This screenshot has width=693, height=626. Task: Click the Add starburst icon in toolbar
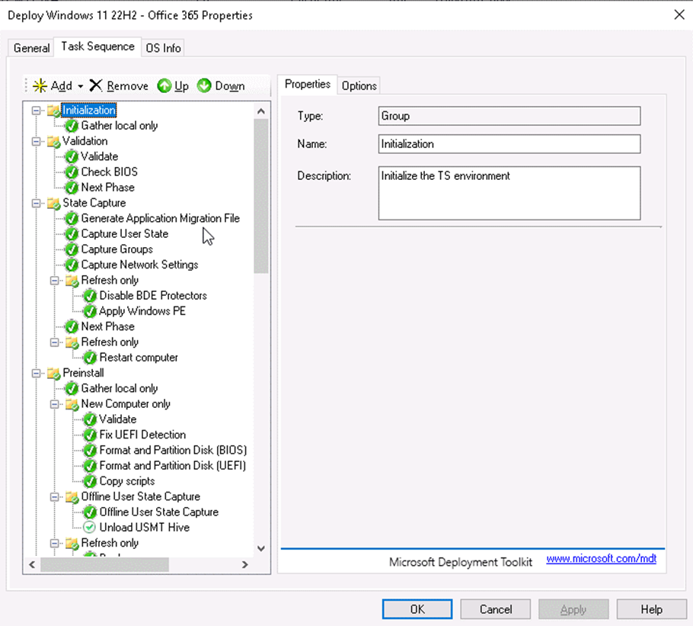(40, 86)
